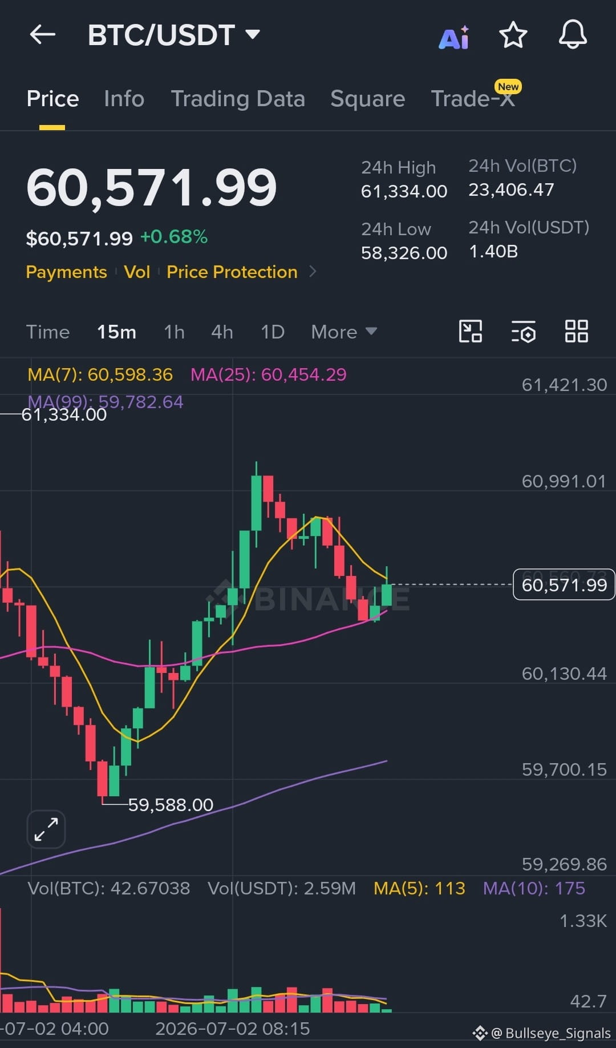Viewport: 616px width, 1048px height.
Task: Tap the Price Protection link
Action: 232,272
